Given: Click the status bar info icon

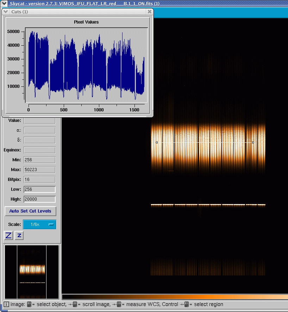Looking at the screenshot, I should tap(6, 304).
